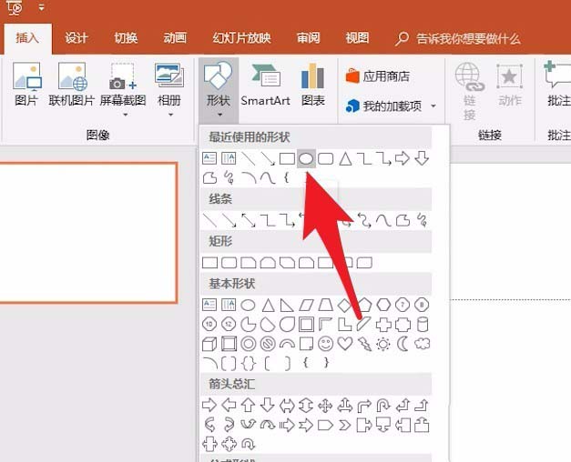571x462 pixels.
Task: Toggle the Shapes (形状) dropdown button
Action: [219, 90]
